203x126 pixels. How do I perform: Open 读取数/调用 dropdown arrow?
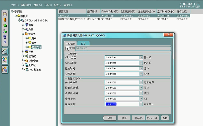[x=141, y=93]
